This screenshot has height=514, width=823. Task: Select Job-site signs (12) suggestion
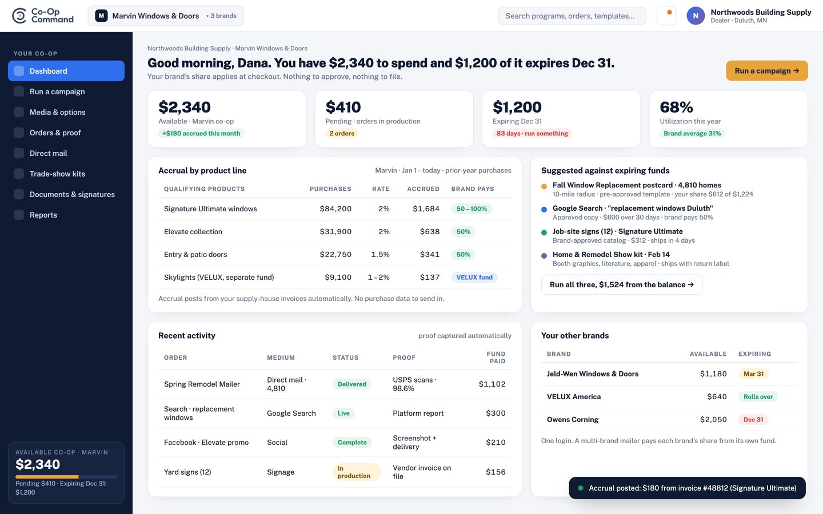pyautogui.click(x=669, y=236)
